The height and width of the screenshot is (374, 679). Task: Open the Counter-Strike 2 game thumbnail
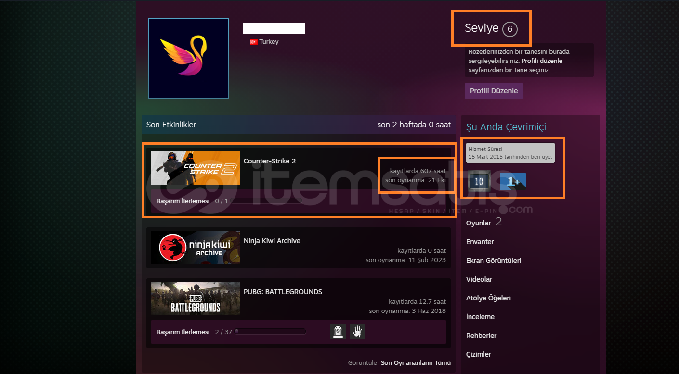coord(196,168)
